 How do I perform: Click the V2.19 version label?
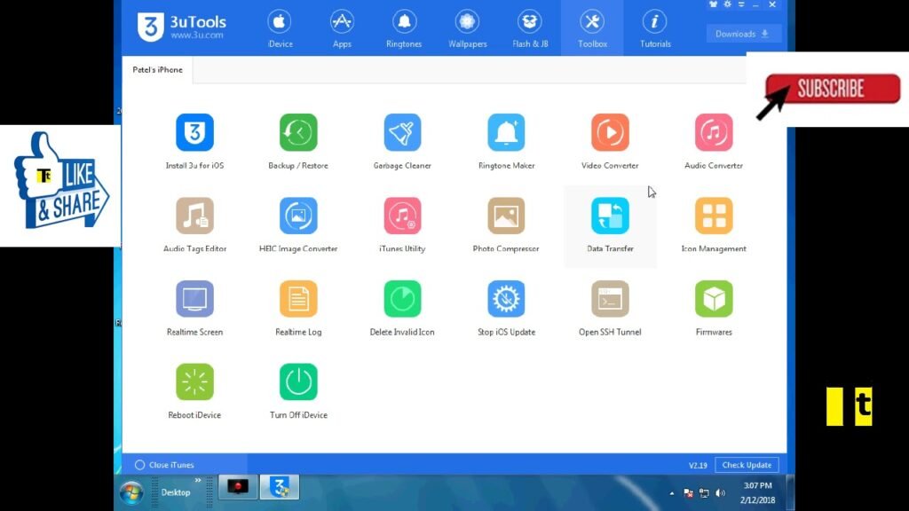point(698,465)
